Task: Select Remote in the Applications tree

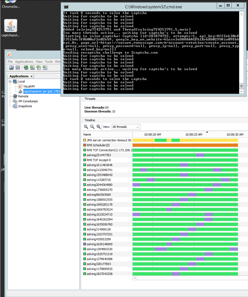Action: [23, 96]
